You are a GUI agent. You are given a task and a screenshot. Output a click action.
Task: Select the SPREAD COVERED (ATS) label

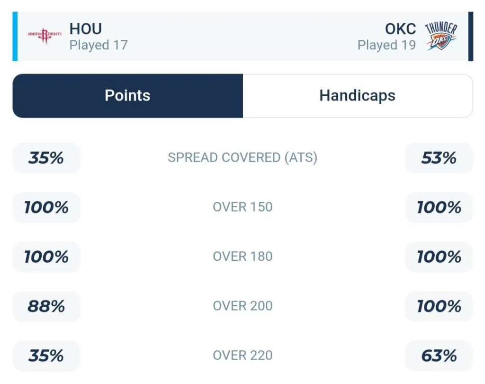tap(242, 157)
